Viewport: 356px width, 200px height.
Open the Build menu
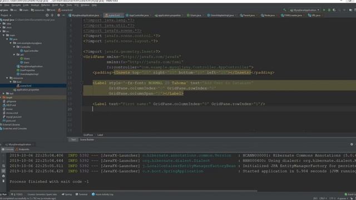point(55,5)
